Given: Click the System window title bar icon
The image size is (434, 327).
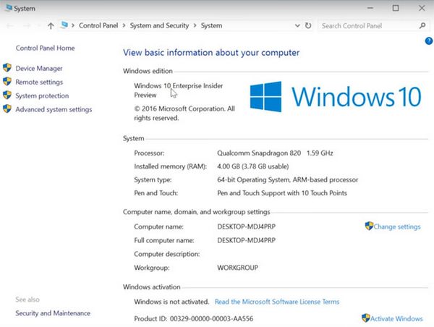Looking at the screenshot, I should click(9, 8).
